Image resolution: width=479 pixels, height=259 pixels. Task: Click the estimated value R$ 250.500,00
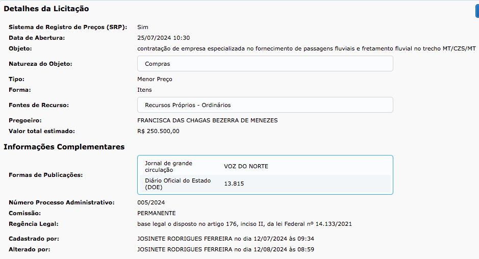click(158, 131)
